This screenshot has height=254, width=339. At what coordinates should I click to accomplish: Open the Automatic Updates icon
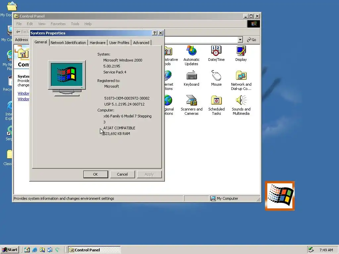tap(191, 55)
